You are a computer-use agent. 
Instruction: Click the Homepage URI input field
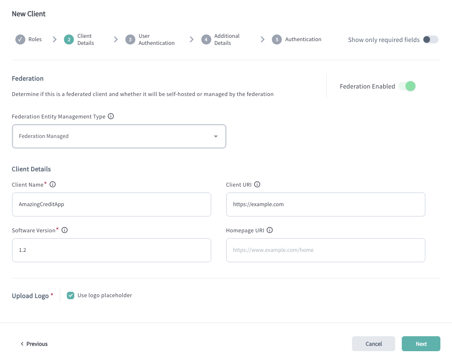325,250
